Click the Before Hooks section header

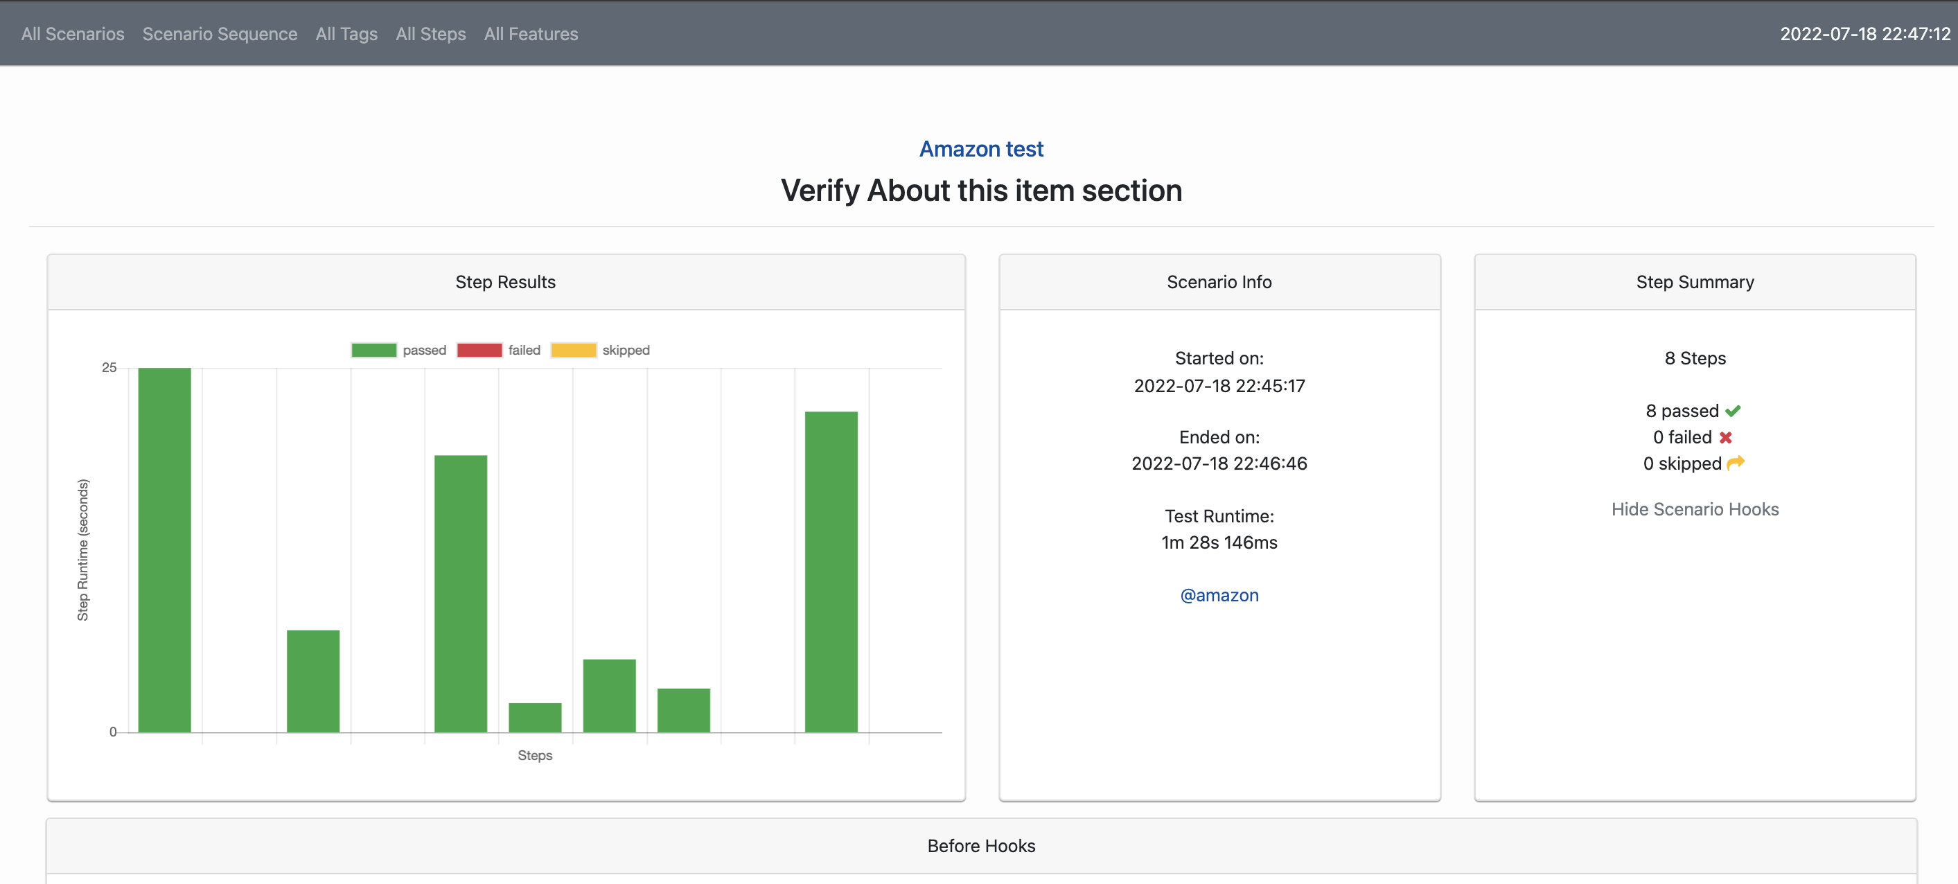[x=980, y=846]
